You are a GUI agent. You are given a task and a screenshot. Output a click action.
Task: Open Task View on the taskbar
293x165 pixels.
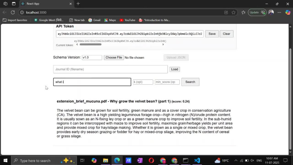tap(82, 160)
